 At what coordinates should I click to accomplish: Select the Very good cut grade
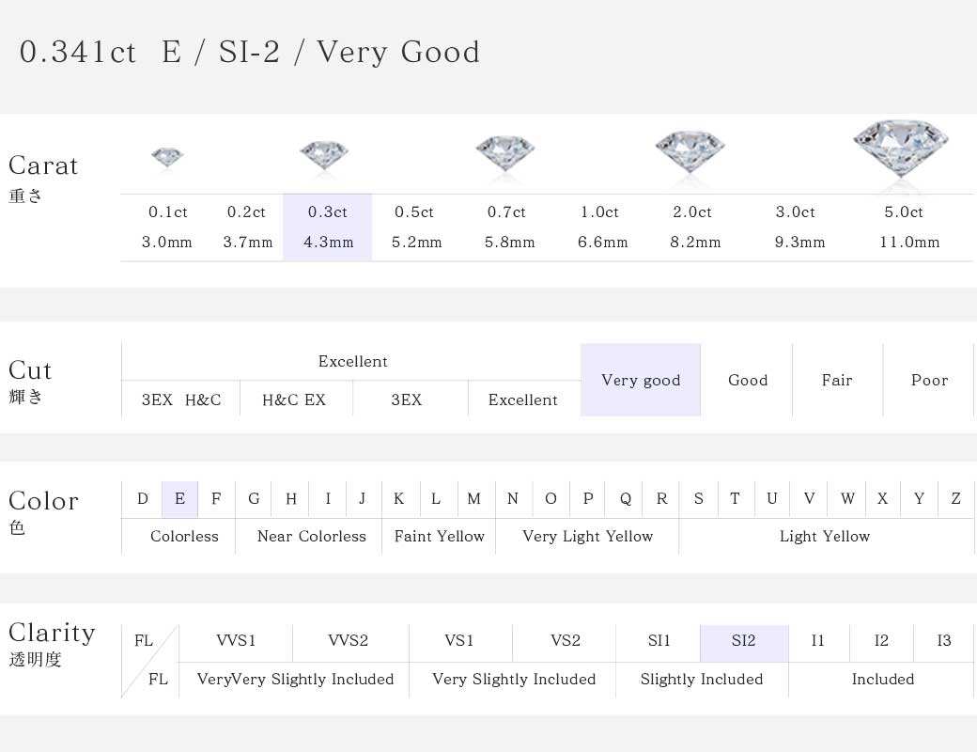[x=641, y=380]
